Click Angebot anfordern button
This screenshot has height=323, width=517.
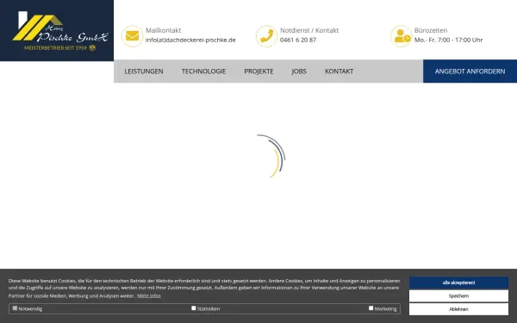[470, 71]
